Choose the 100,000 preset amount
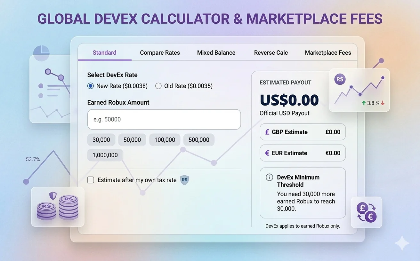The width and height of the screenshot is (420, 261). [x=165, y=140]
